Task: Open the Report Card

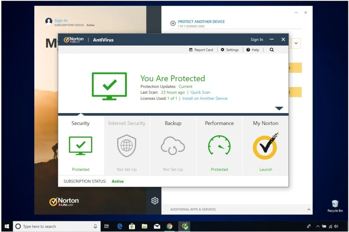Action: (201, 50)
